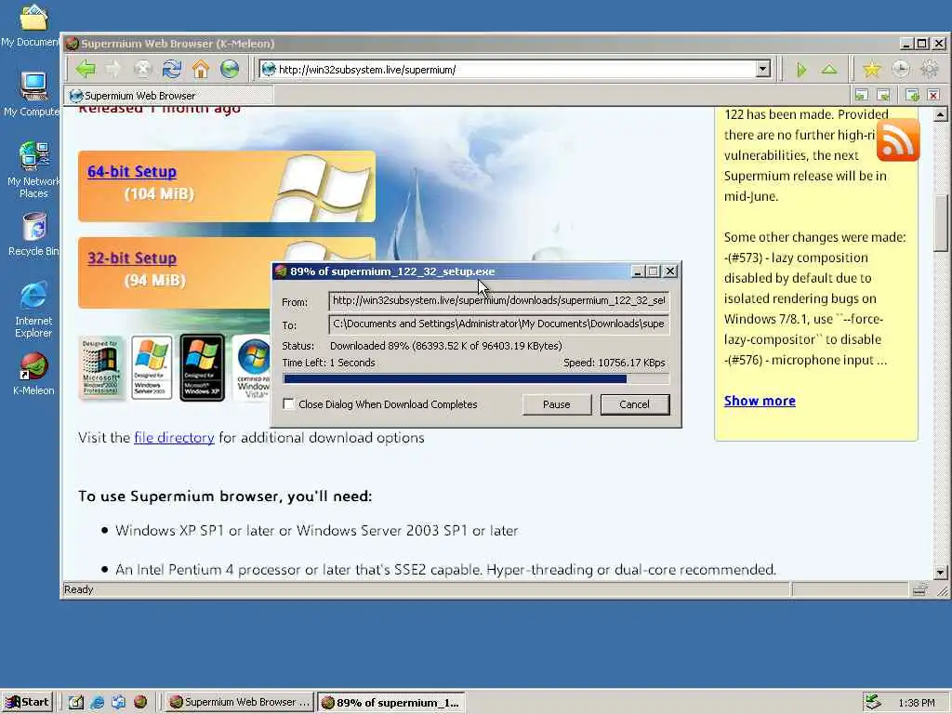Go back with the green arrow
The image size is (952, 714).
pos(86,69)
